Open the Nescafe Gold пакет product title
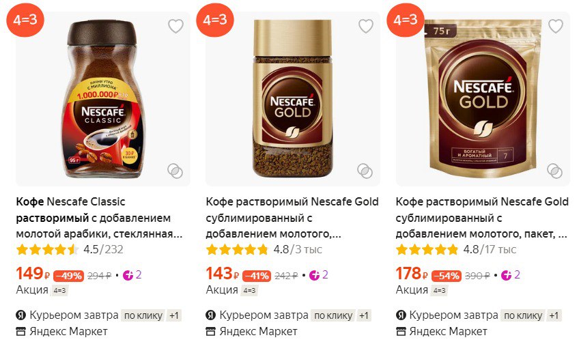 click(x=481, y=218)
